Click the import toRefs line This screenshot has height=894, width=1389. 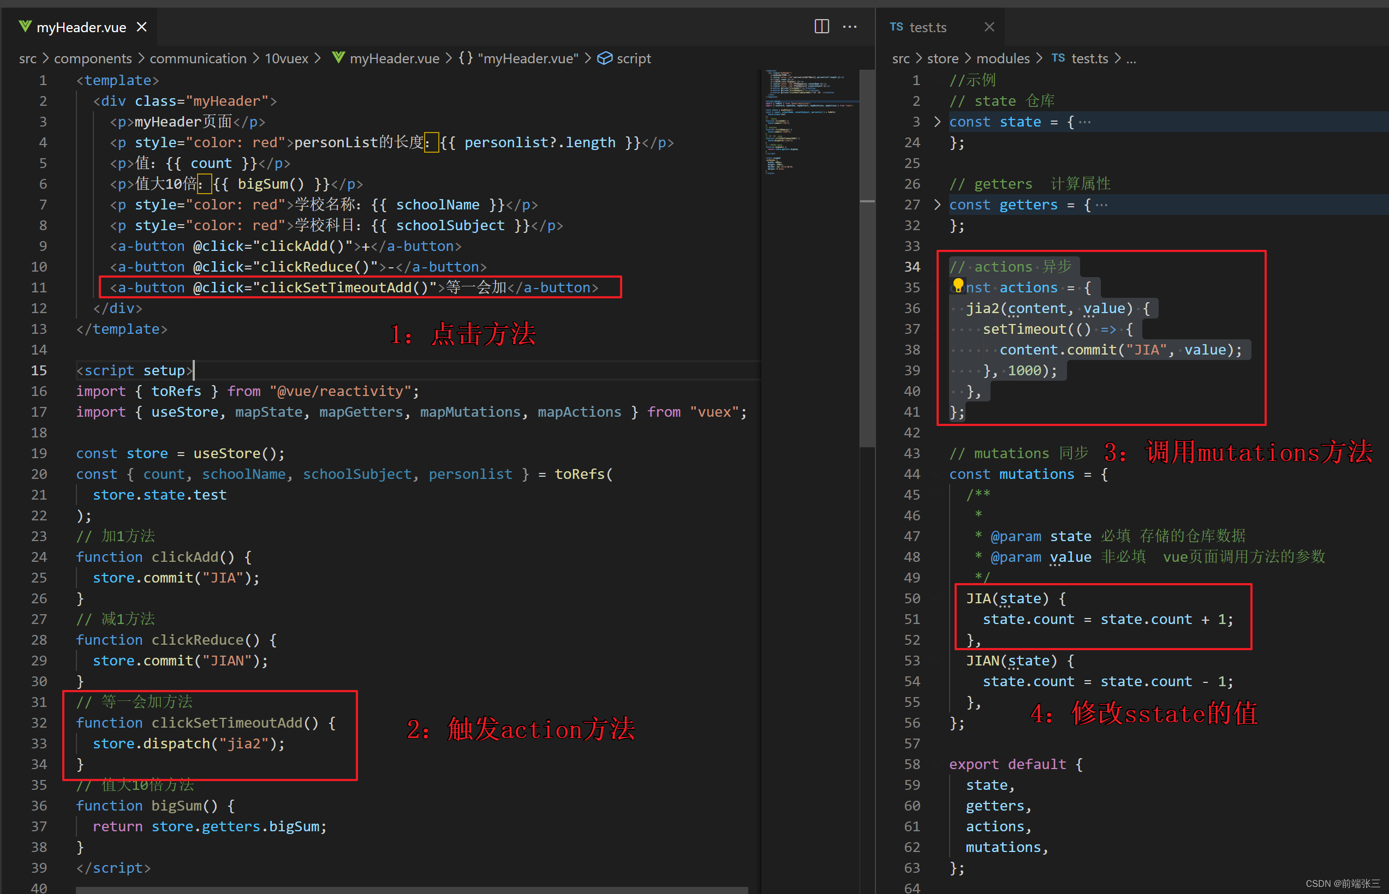247,391
